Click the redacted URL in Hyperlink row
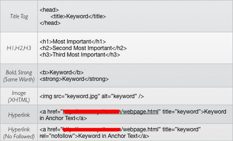This screenshot has width=233, height=141. pyautogui.click(x=92, y=112)
